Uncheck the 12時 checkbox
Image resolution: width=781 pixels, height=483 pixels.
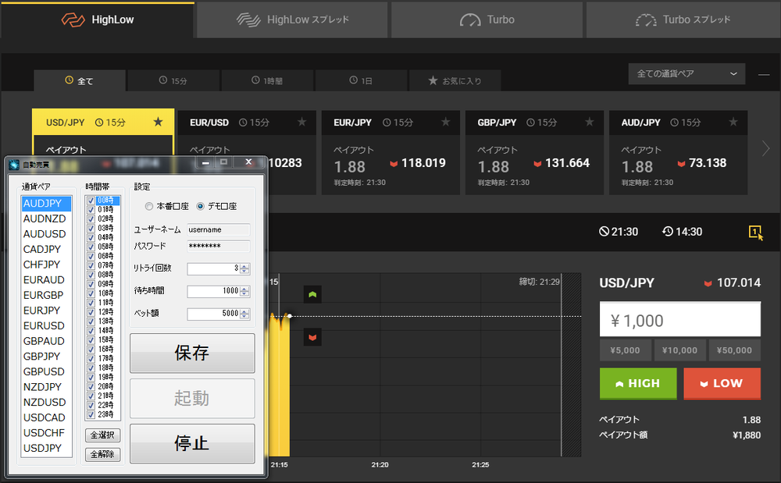point(91,312)
